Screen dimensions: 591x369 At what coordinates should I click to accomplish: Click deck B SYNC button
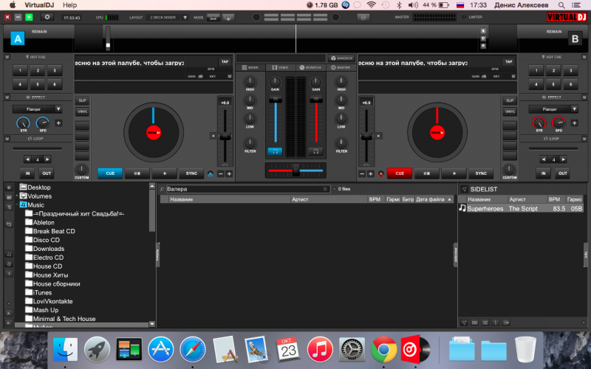click(x=481, y=173)
